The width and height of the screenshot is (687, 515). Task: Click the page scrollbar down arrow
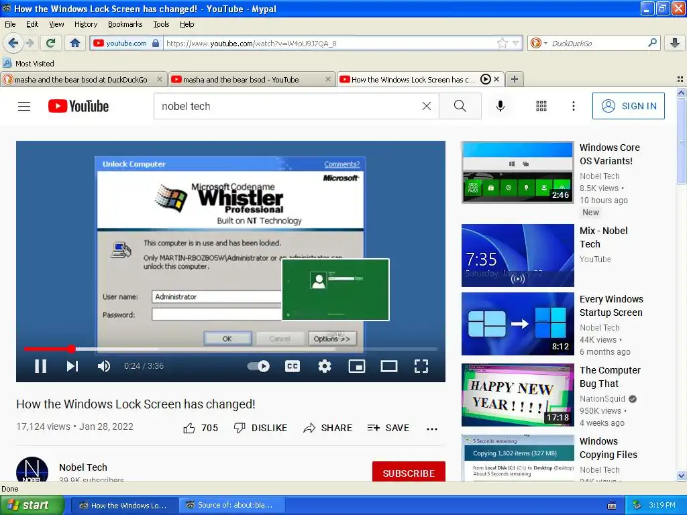point(681,476)
